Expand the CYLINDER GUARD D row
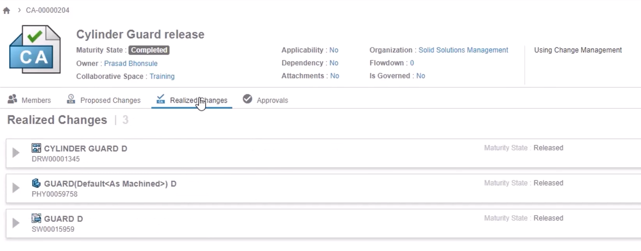 (16, 153)
